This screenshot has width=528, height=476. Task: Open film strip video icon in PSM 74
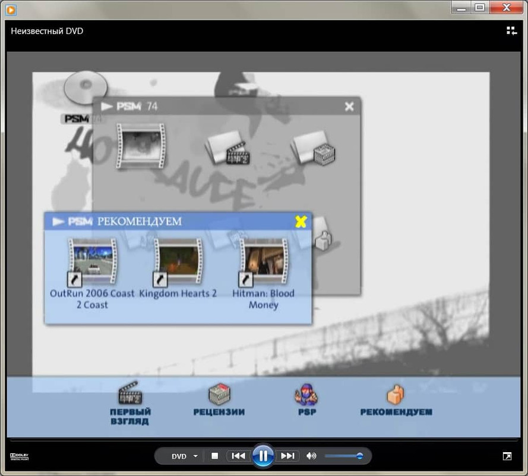141,146
